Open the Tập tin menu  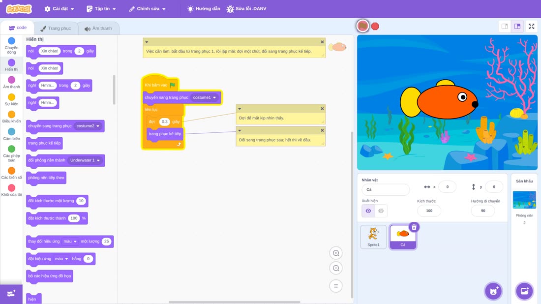coord(101,9)
